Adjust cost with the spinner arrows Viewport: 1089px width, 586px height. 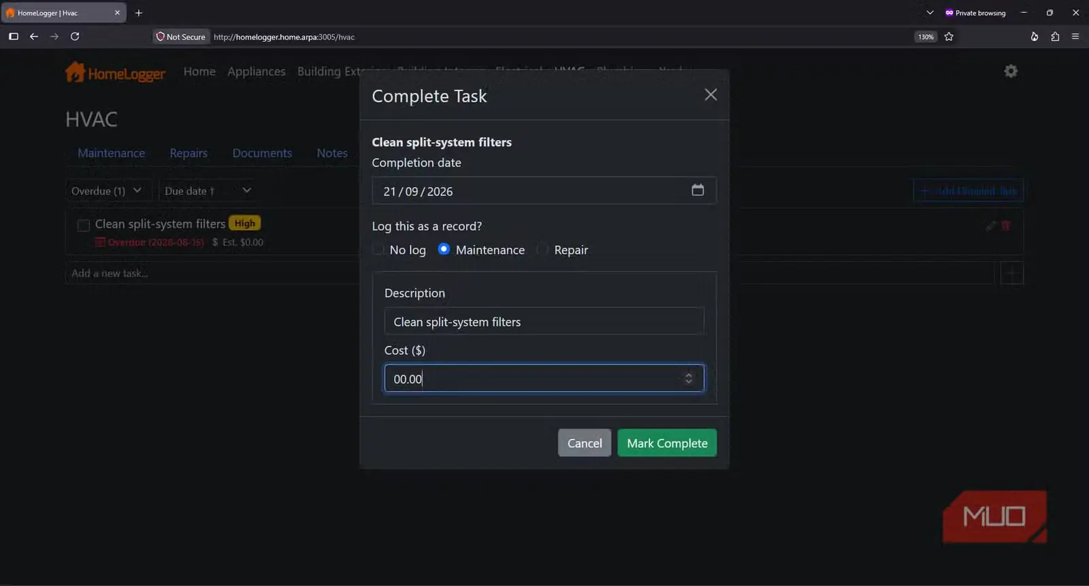689,378
